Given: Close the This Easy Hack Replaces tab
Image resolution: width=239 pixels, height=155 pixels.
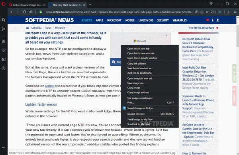Looking at the screenshot, I should [84, 5].
